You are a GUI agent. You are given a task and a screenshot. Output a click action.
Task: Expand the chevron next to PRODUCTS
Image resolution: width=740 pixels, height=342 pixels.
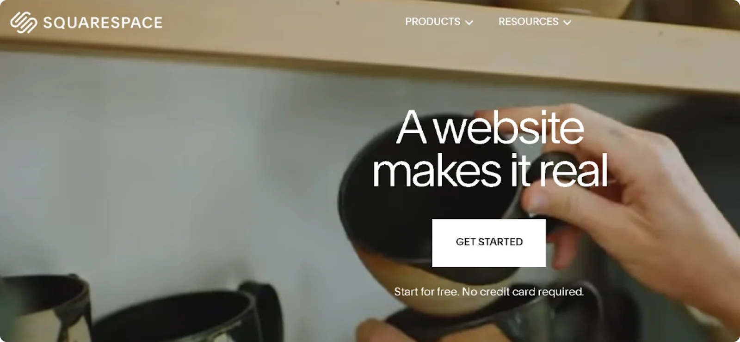pos(469,23)
